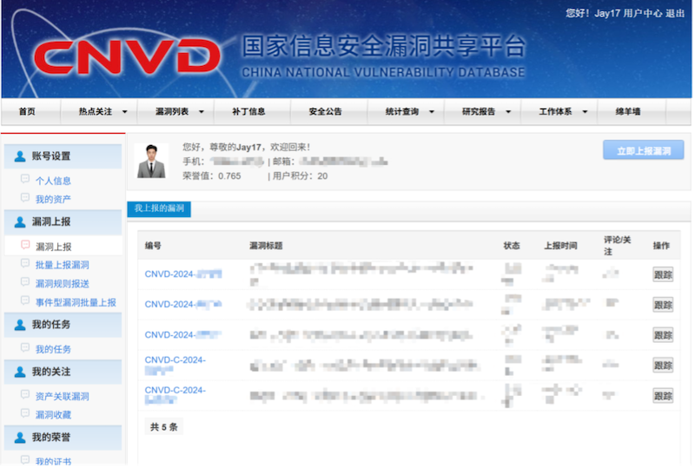Click the bubble icon beside 漏洞收藏
This screenshot has height=468, width=695.
(25, 413)
